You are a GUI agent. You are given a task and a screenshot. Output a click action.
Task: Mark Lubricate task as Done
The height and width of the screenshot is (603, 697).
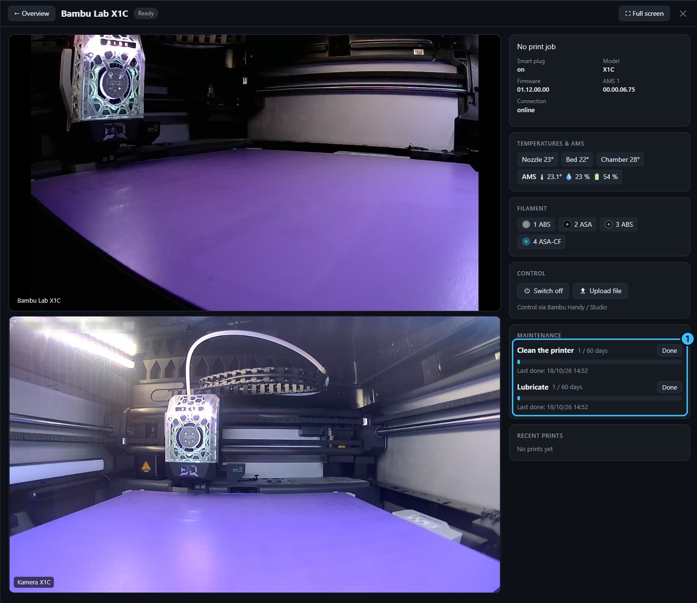(x=669, y=387)
